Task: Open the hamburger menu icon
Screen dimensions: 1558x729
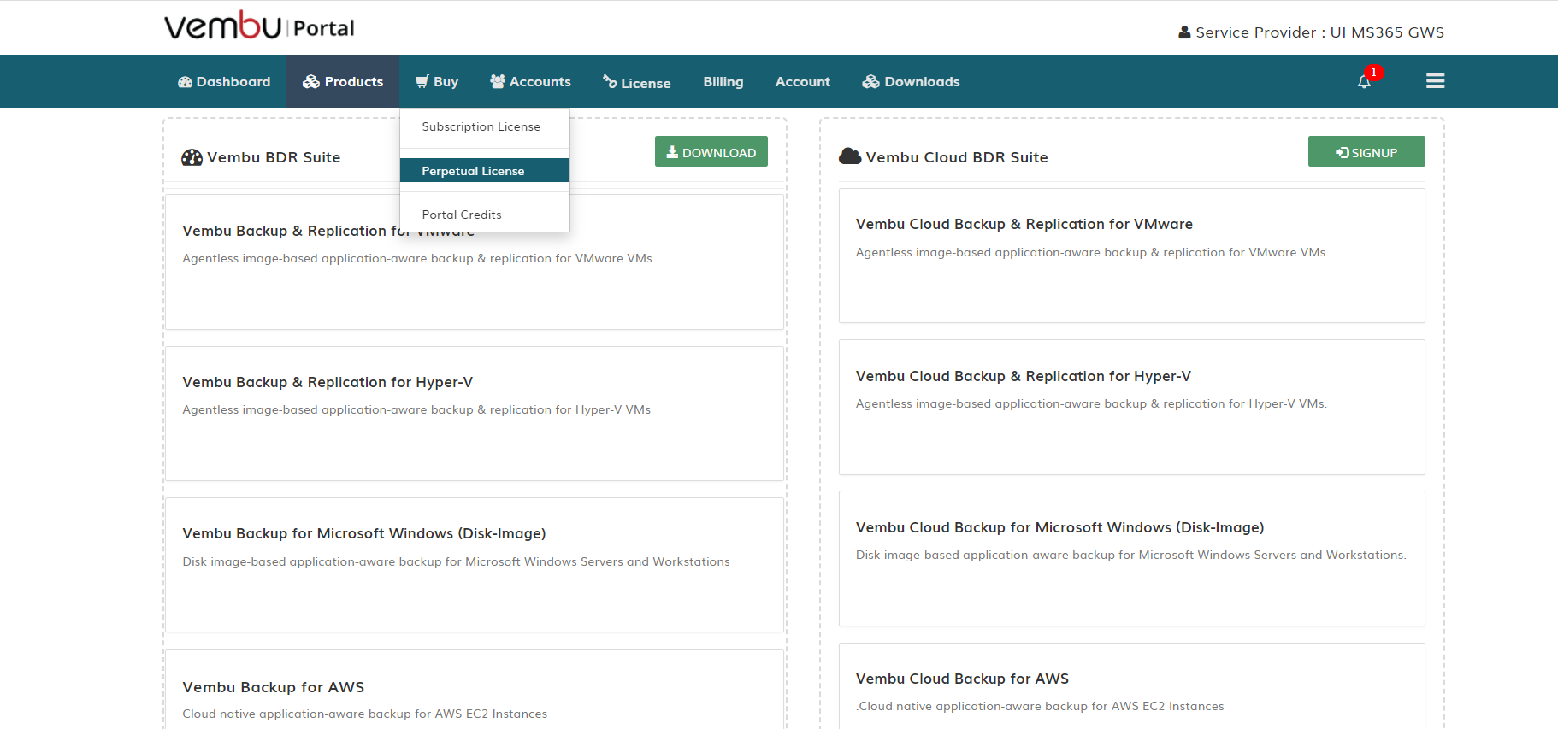Action: pos(1435,81)
